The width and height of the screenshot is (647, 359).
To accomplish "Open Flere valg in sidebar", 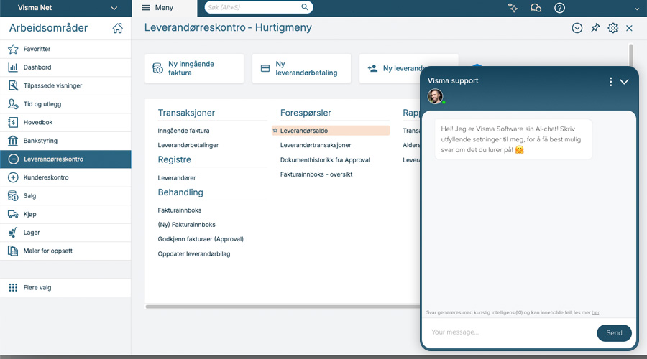I will (x=65, y=287).
